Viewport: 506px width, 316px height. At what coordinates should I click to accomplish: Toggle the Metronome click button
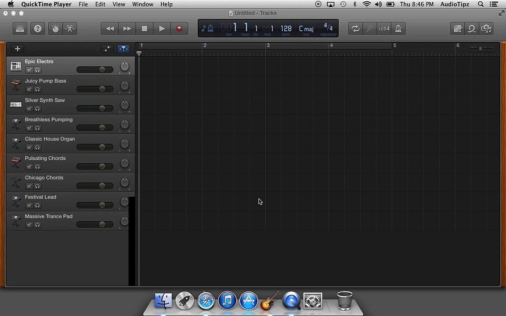click(398, 29)
